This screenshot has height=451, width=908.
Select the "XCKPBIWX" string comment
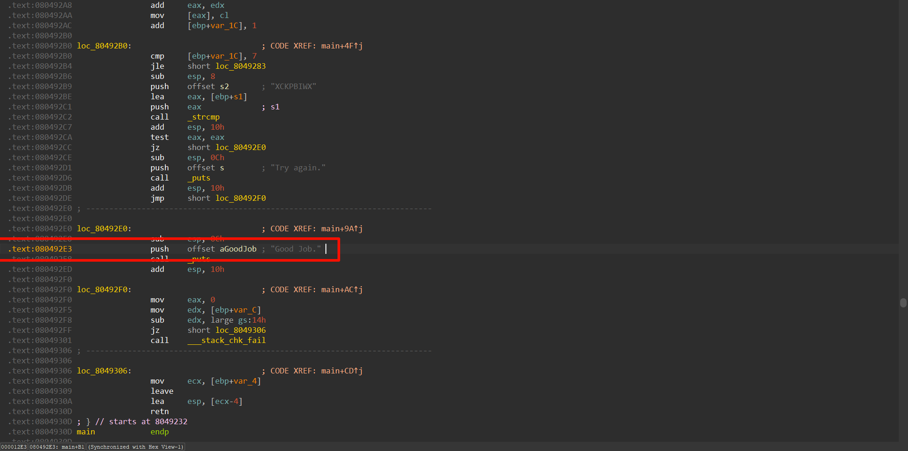293,86
